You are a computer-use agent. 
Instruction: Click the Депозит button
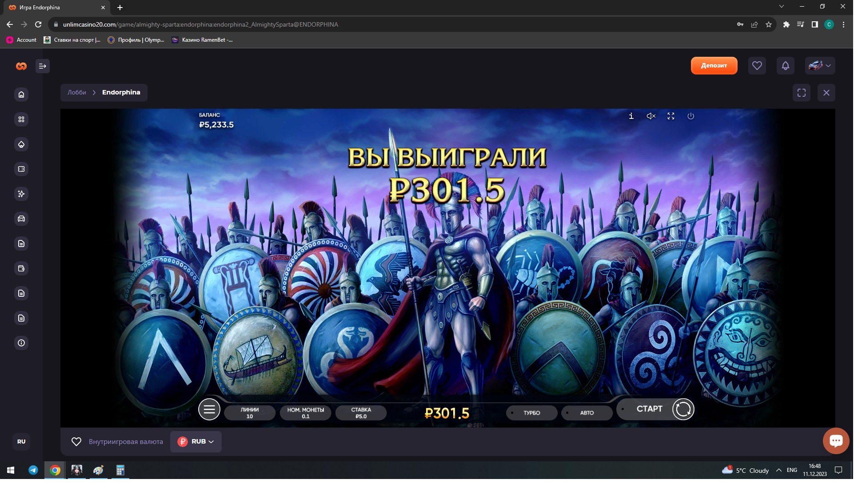(x=714, y=66)
